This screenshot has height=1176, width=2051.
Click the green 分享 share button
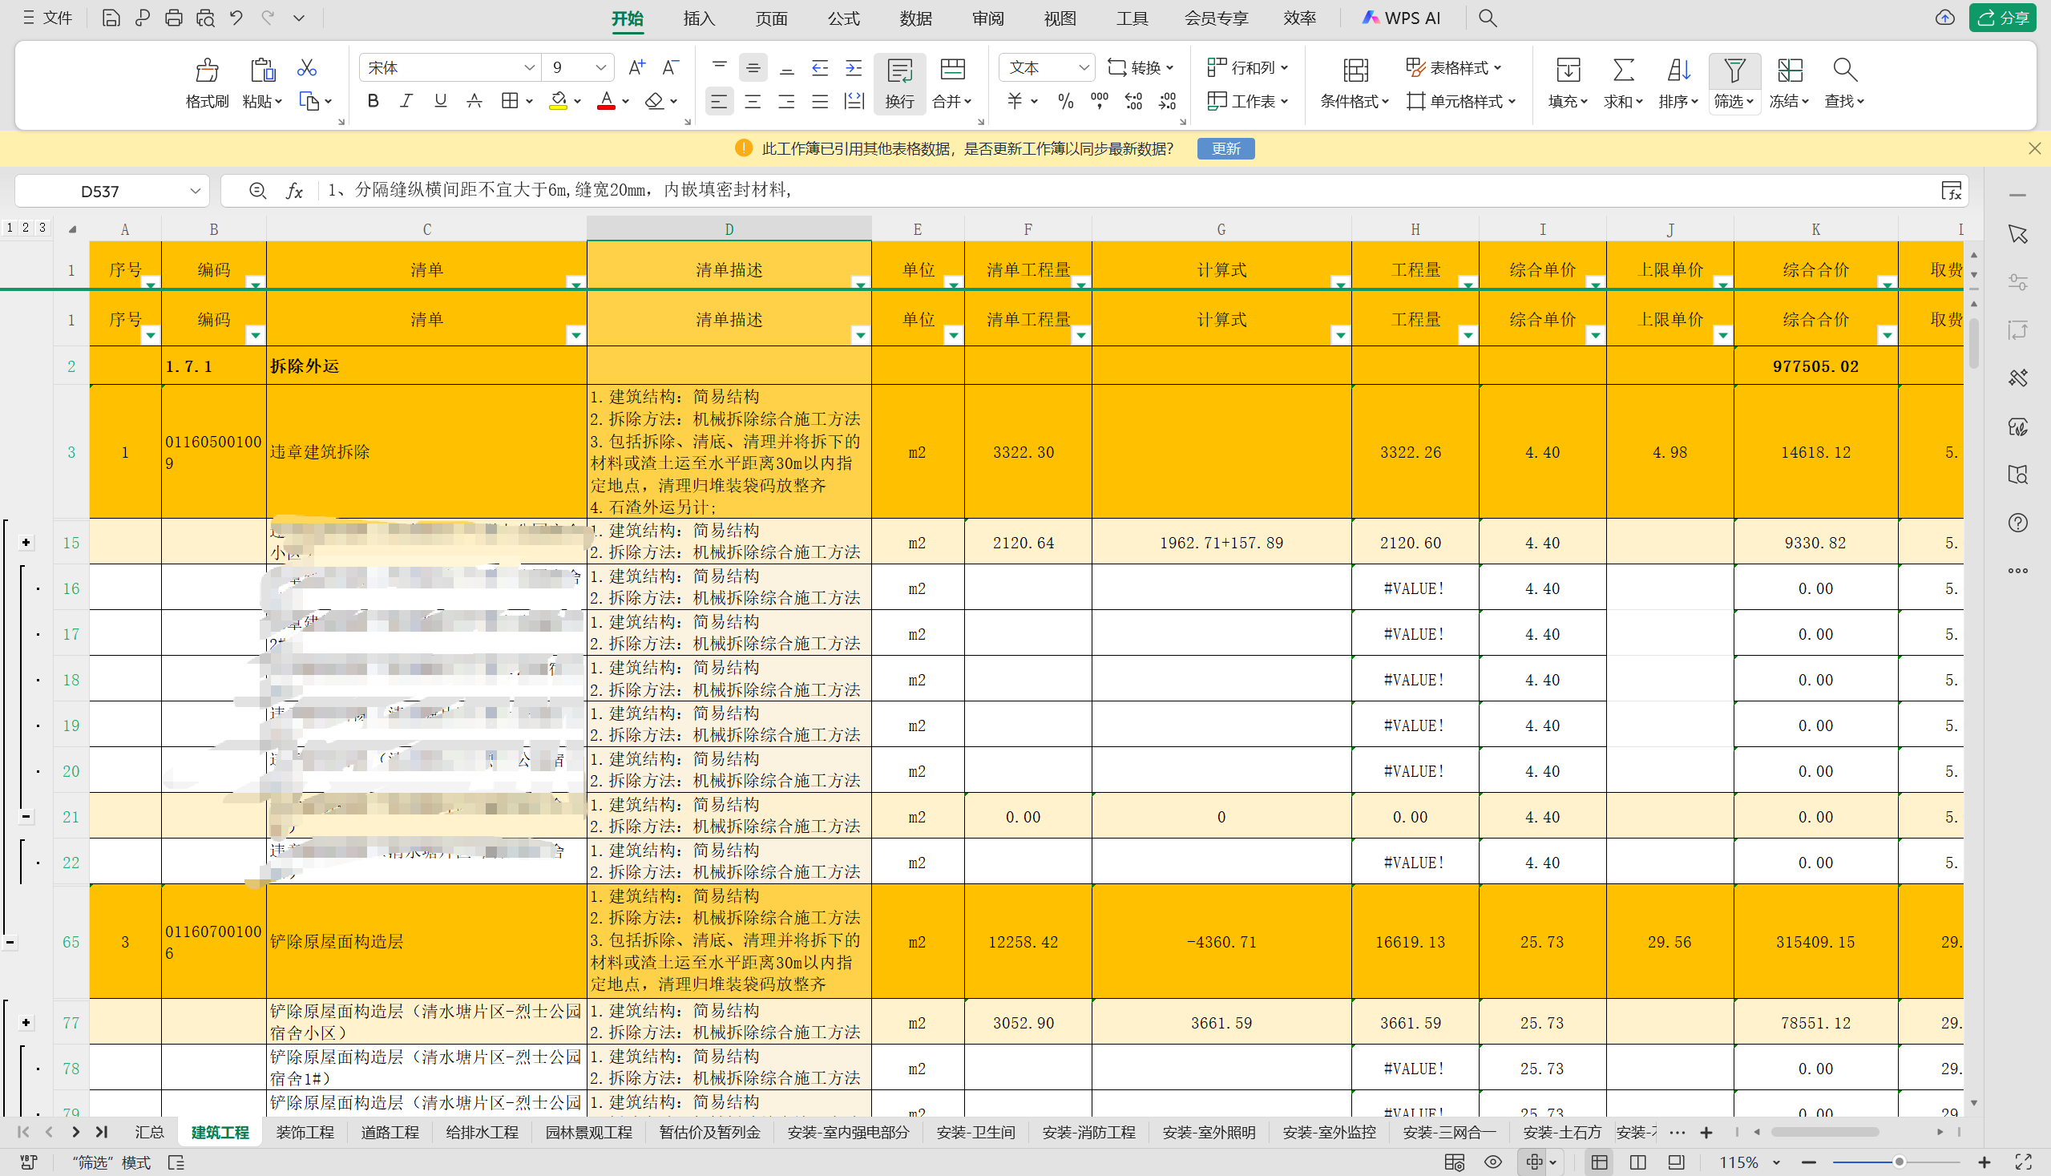pos(2003,18)
